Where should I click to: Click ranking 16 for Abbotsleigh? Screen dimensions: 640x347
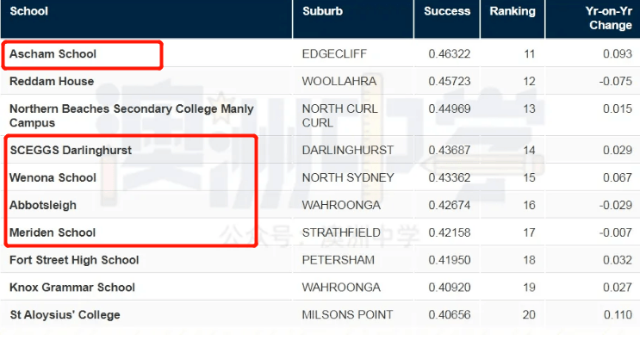(x=530, y=205)
